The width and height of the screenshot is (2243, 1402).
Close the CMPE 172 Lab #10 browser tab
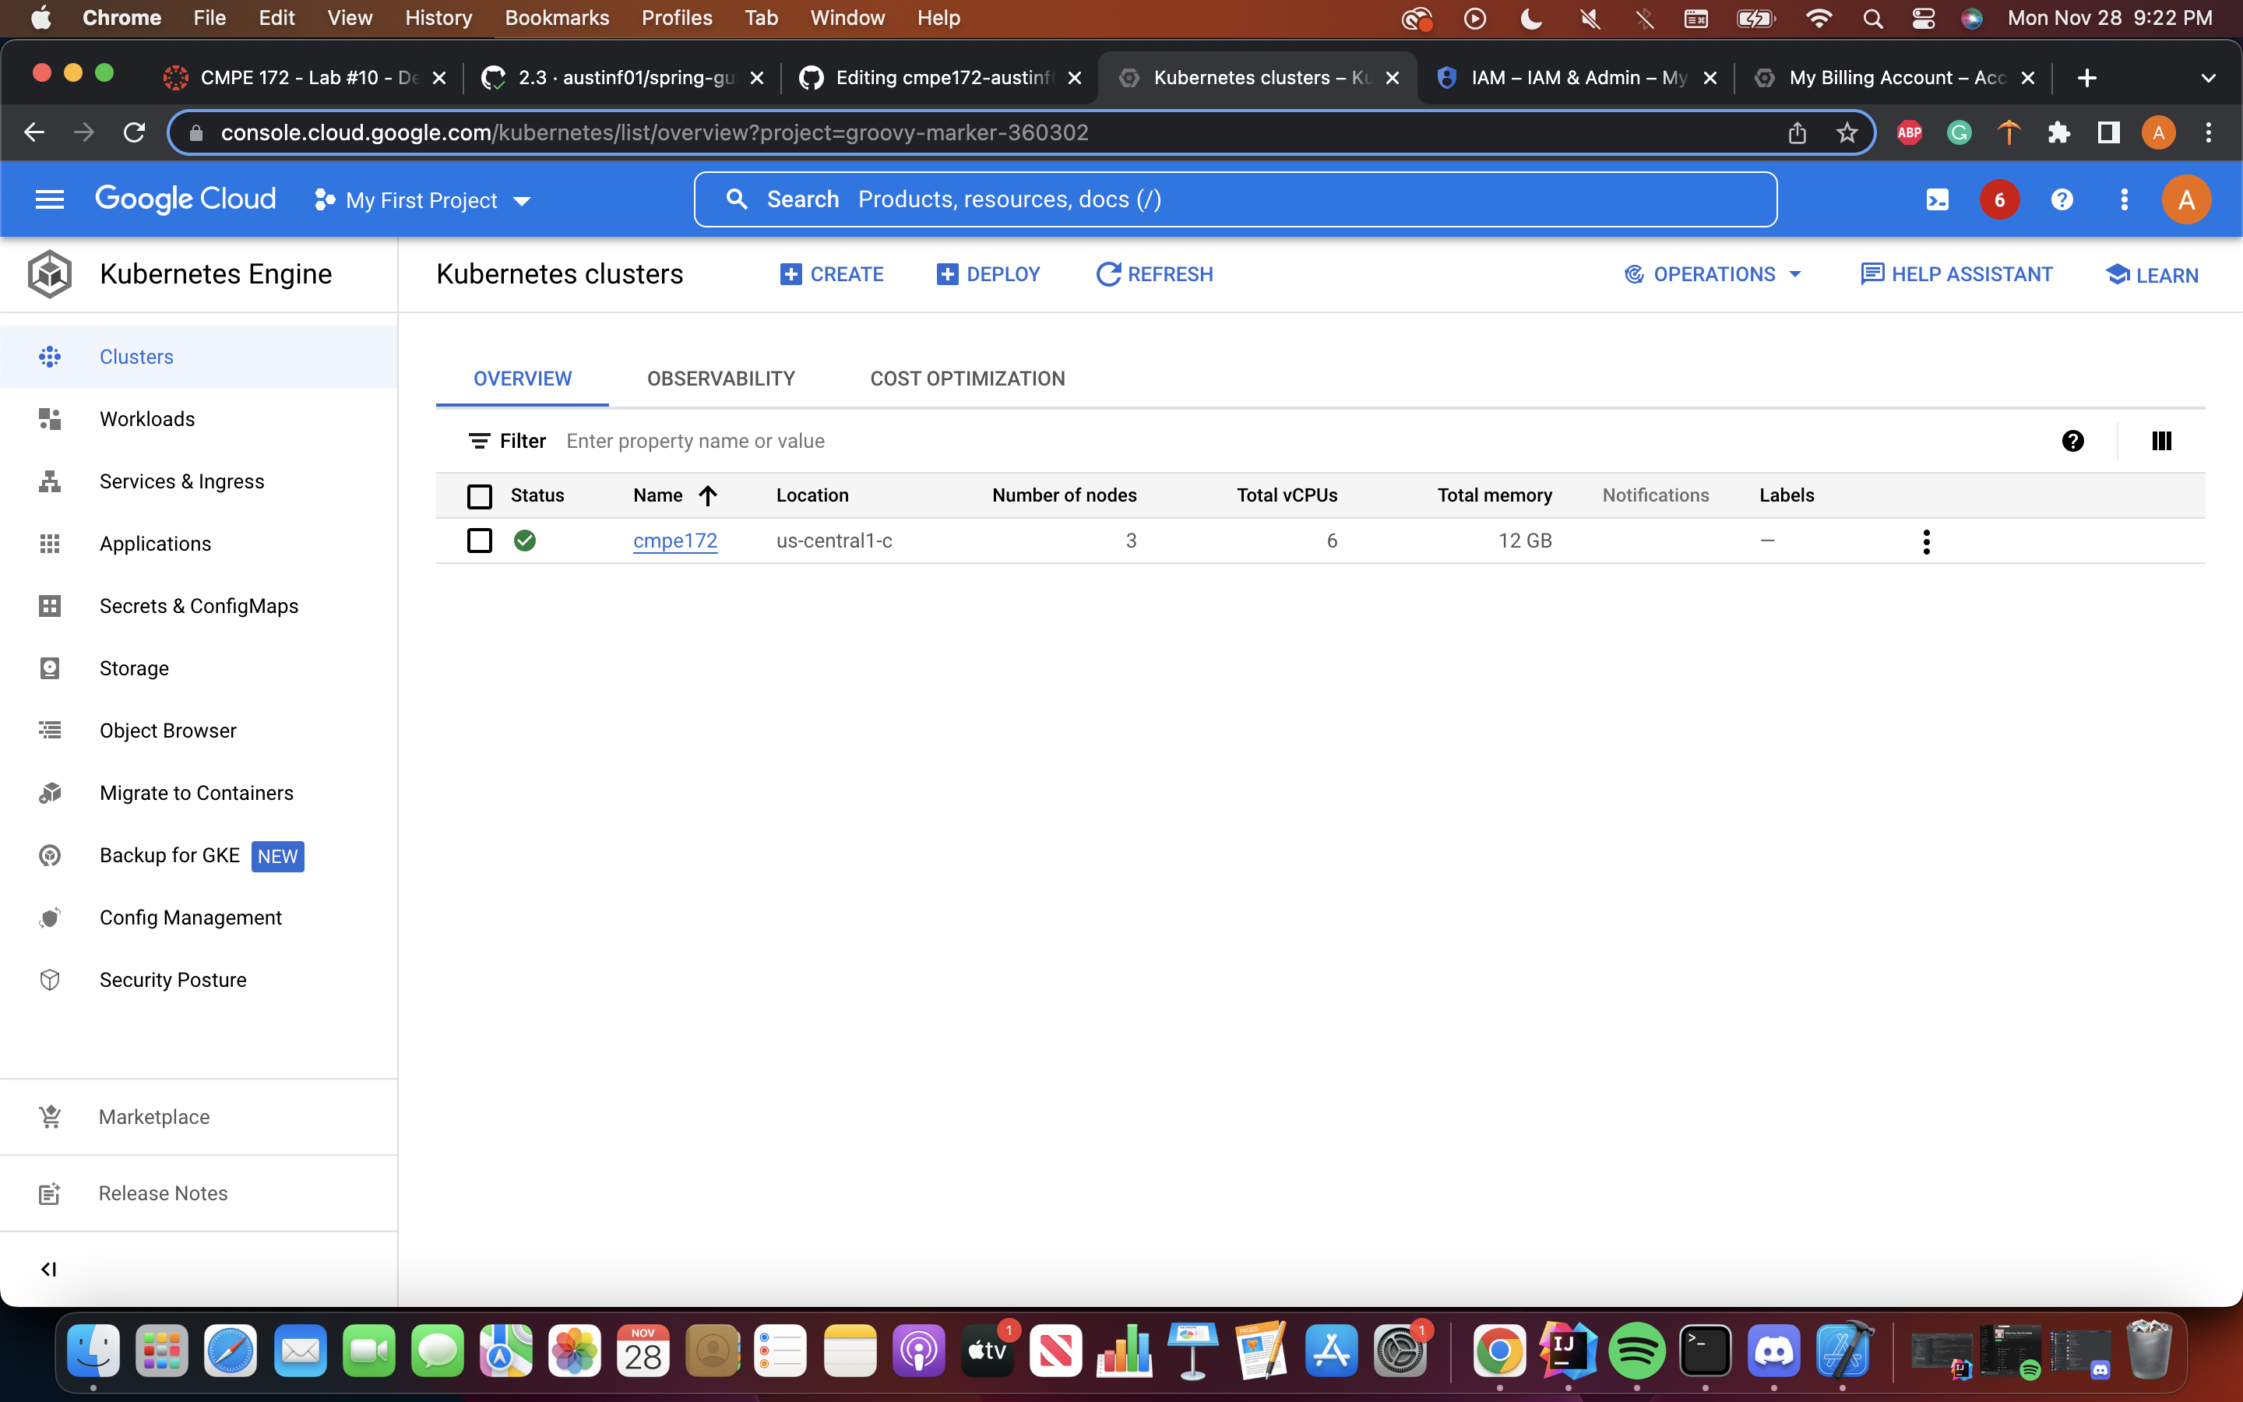pyautogui.click(x=439, y=78)
